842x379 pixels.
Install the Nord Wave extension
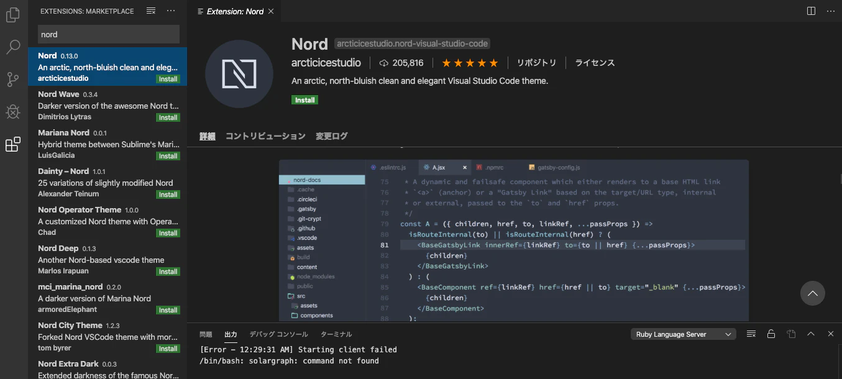pos(168,117)
